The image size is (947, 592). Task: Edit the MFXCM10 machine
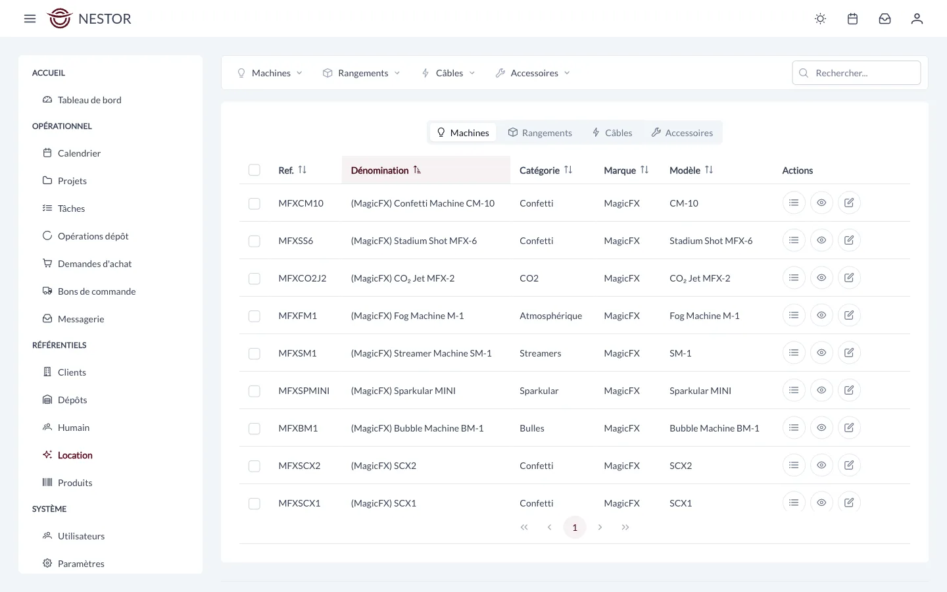click(x=849, y=203)
